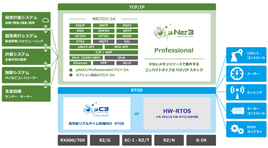Click the motor control icon

pos(236,110)
